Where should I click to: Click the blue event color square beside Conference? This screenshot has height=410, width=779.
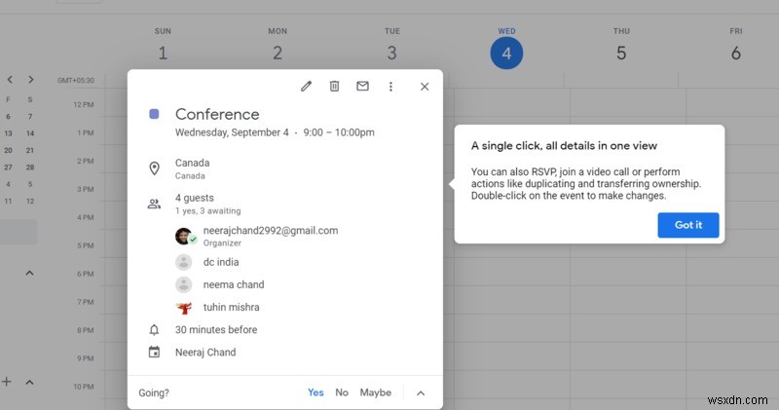click(154, 114)
